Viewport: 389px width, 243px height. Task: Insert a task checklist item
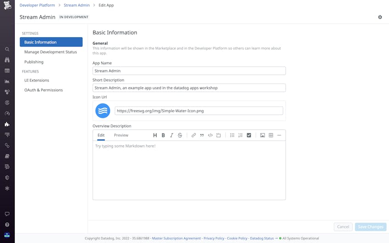click(249, 135)
